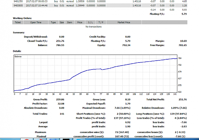Image resolution: width=199 pixels, height=140 pixels.
Task: Click the 'Details:' heading
Action: pos(17,51)
